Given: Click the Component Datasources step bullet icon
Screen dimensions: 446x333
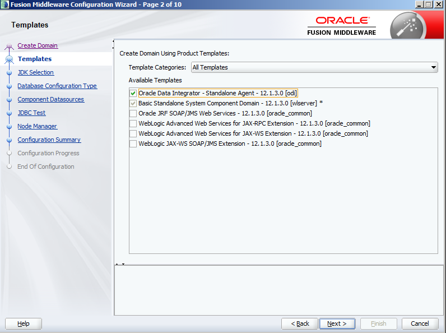Looking at the screenshot, I should tap(9, 100).
